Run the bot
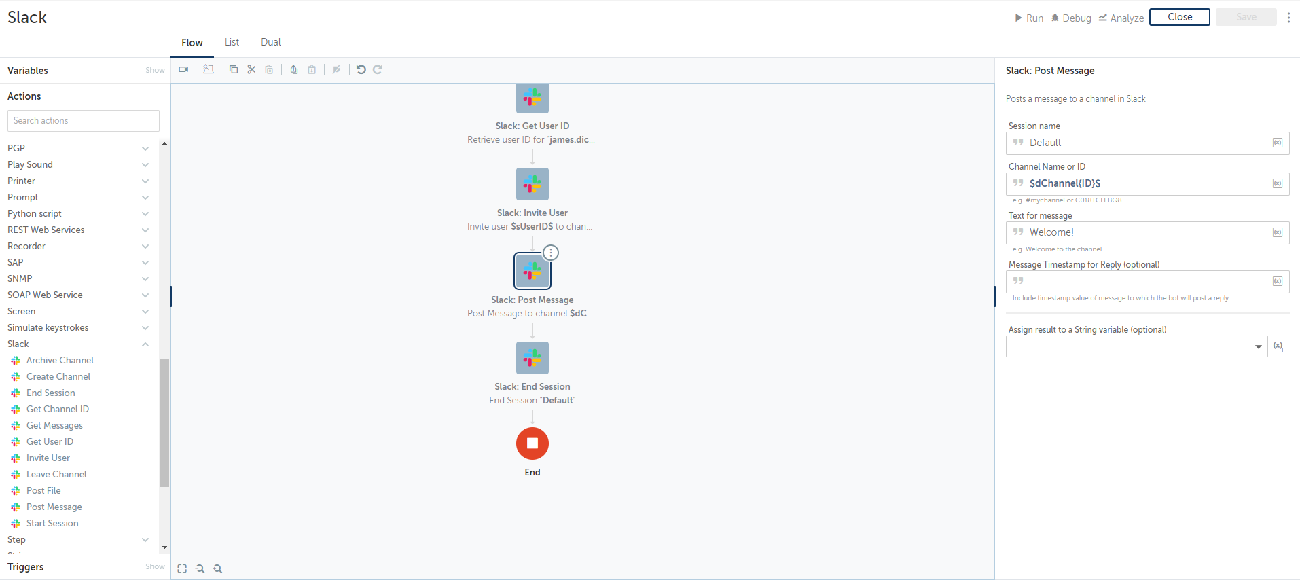 1029,18
